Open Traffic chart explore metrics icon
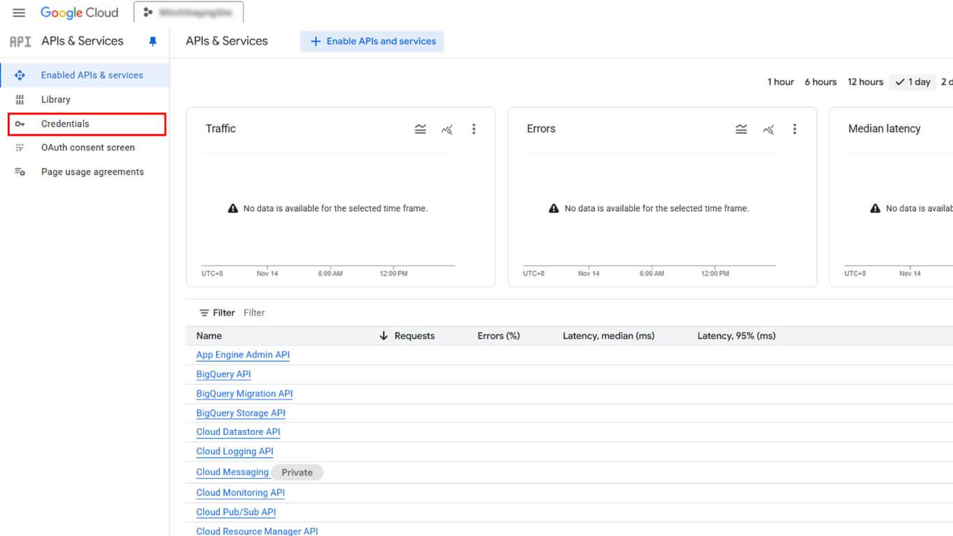 (447, 129)
